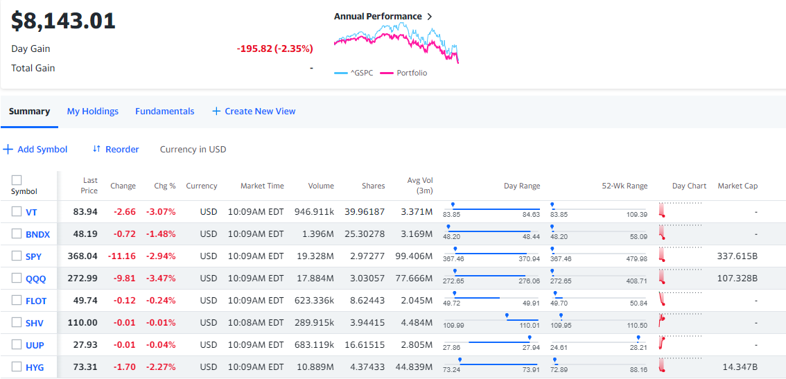Open the UUP symbol link
The height and width of the screenshot is (379, 786).
(35, 346)
